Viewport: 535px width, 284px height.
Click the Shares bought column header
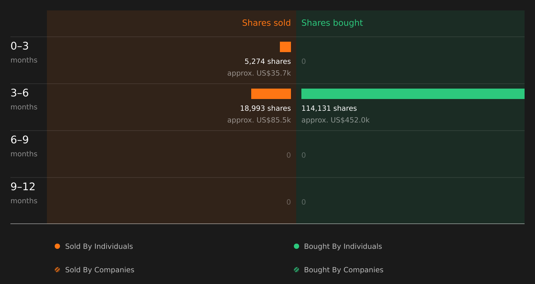[x=332, y=23]
